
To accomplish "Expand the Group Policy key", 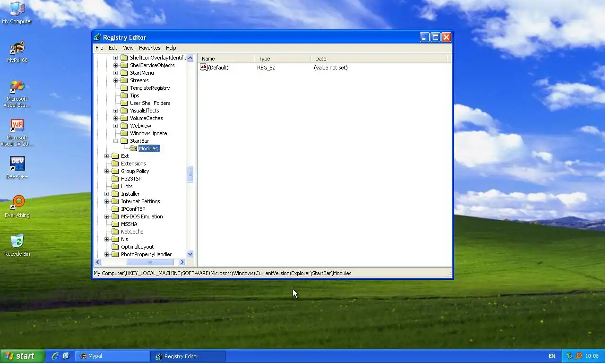I will coord(106,171).
